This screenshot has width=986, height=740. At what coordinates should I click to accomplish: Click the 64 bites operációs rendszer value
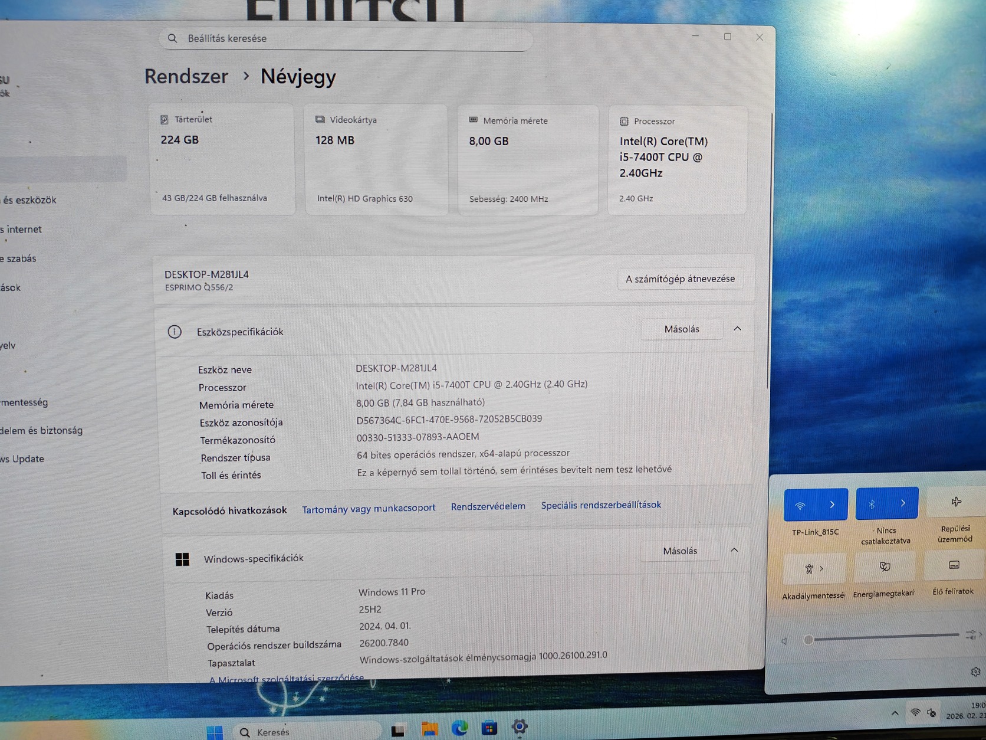[464, 454]
